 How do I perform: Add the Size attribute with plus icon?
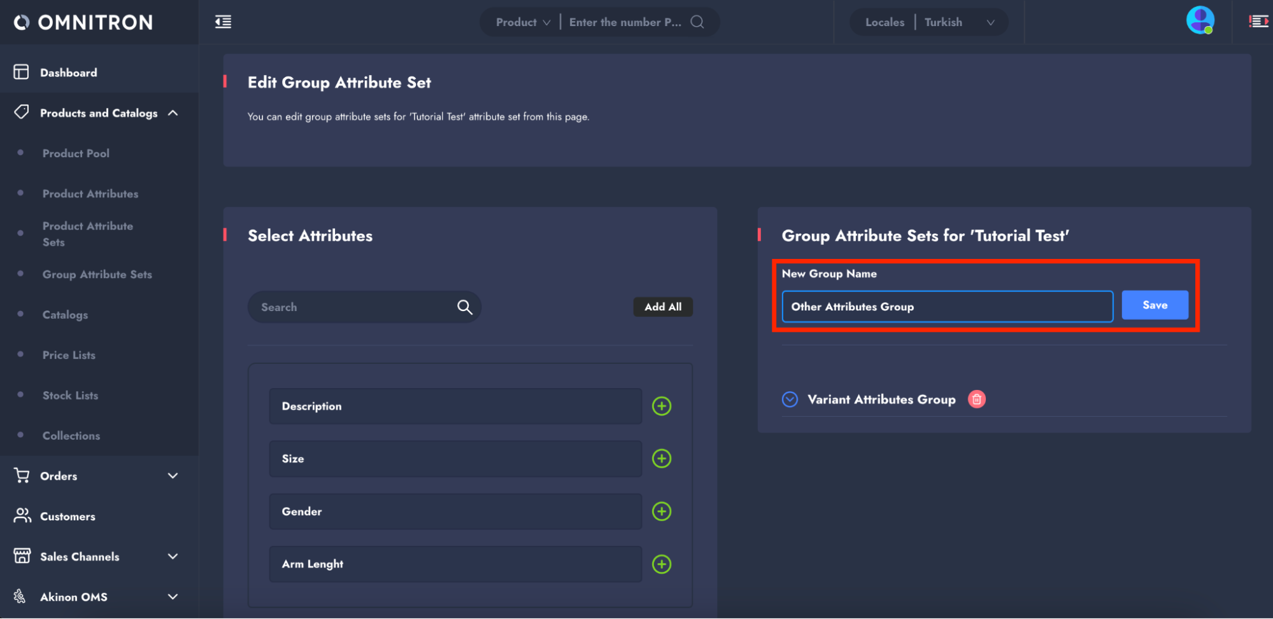click(x=662, y=459)
